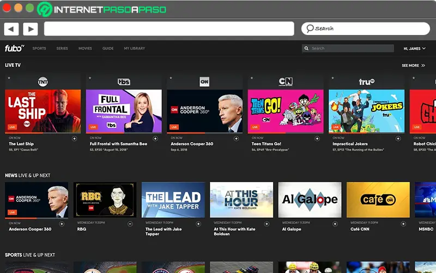Favorite the TBS channel star
The image size is (436, 273).
[x=90, y=78]
